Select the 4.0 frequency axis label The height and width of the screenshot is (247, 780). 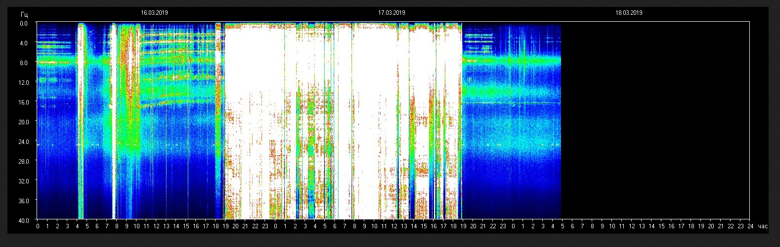(24, 43)
